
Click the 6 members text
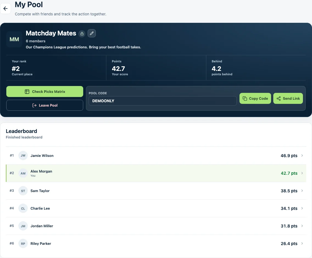pyautogui.click(x=36, y=41)
